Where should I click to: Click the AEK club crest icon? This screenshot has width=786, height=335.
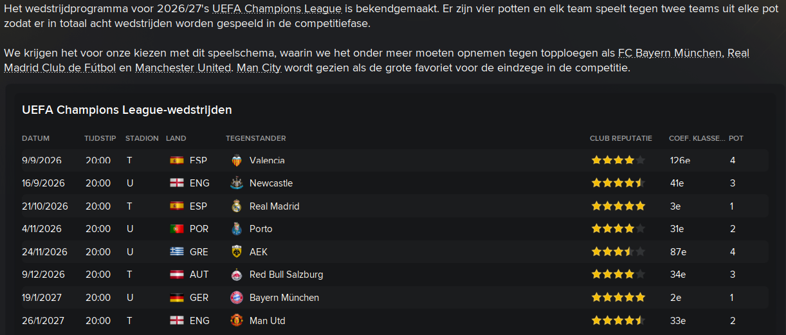(236, 252)
